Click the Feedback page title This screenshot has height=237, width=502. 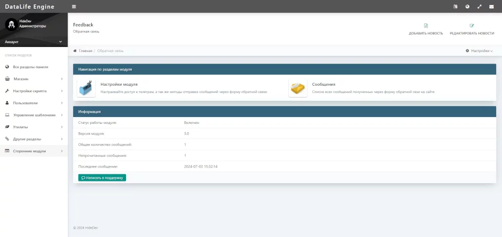coord(83,24)
